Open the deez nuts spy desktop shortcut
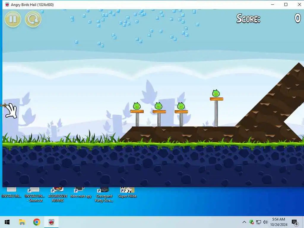The width and height of the screenshot is (304, 228). [81, 193]
